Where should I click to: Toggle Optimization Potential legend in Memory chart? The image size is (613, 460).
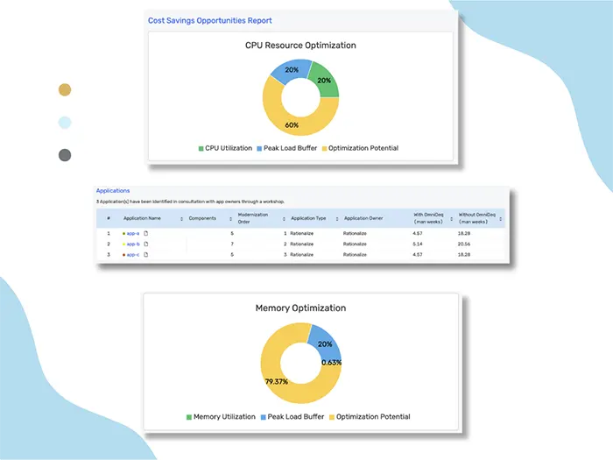369,416
